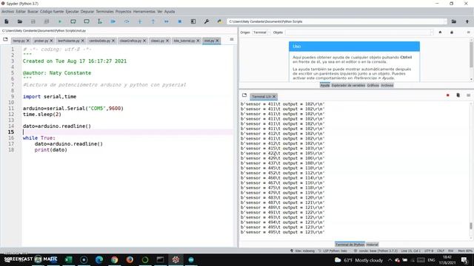This screenshot has width=474, height=266.
Task: Open the Código fuente menu
Action: tap(52, 12)
